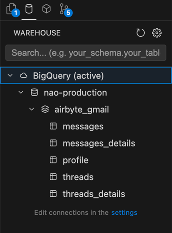Refresh the warehouse with the circular arrow icon
This screenshot has height=233, width=172.
[141, 33]
